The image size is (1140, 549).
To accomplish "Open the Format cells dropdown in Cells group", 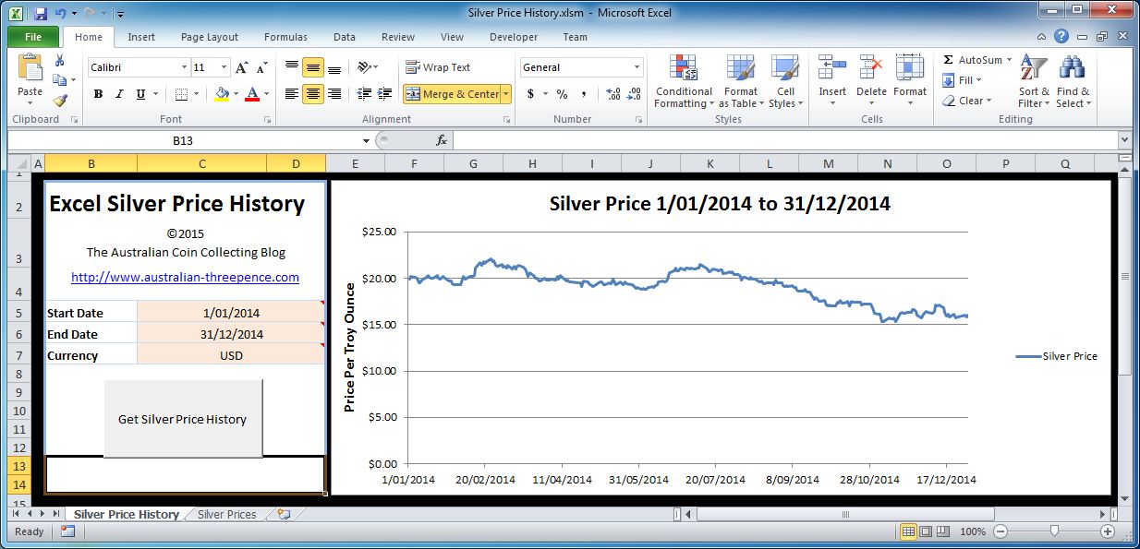I will [910, 82].
